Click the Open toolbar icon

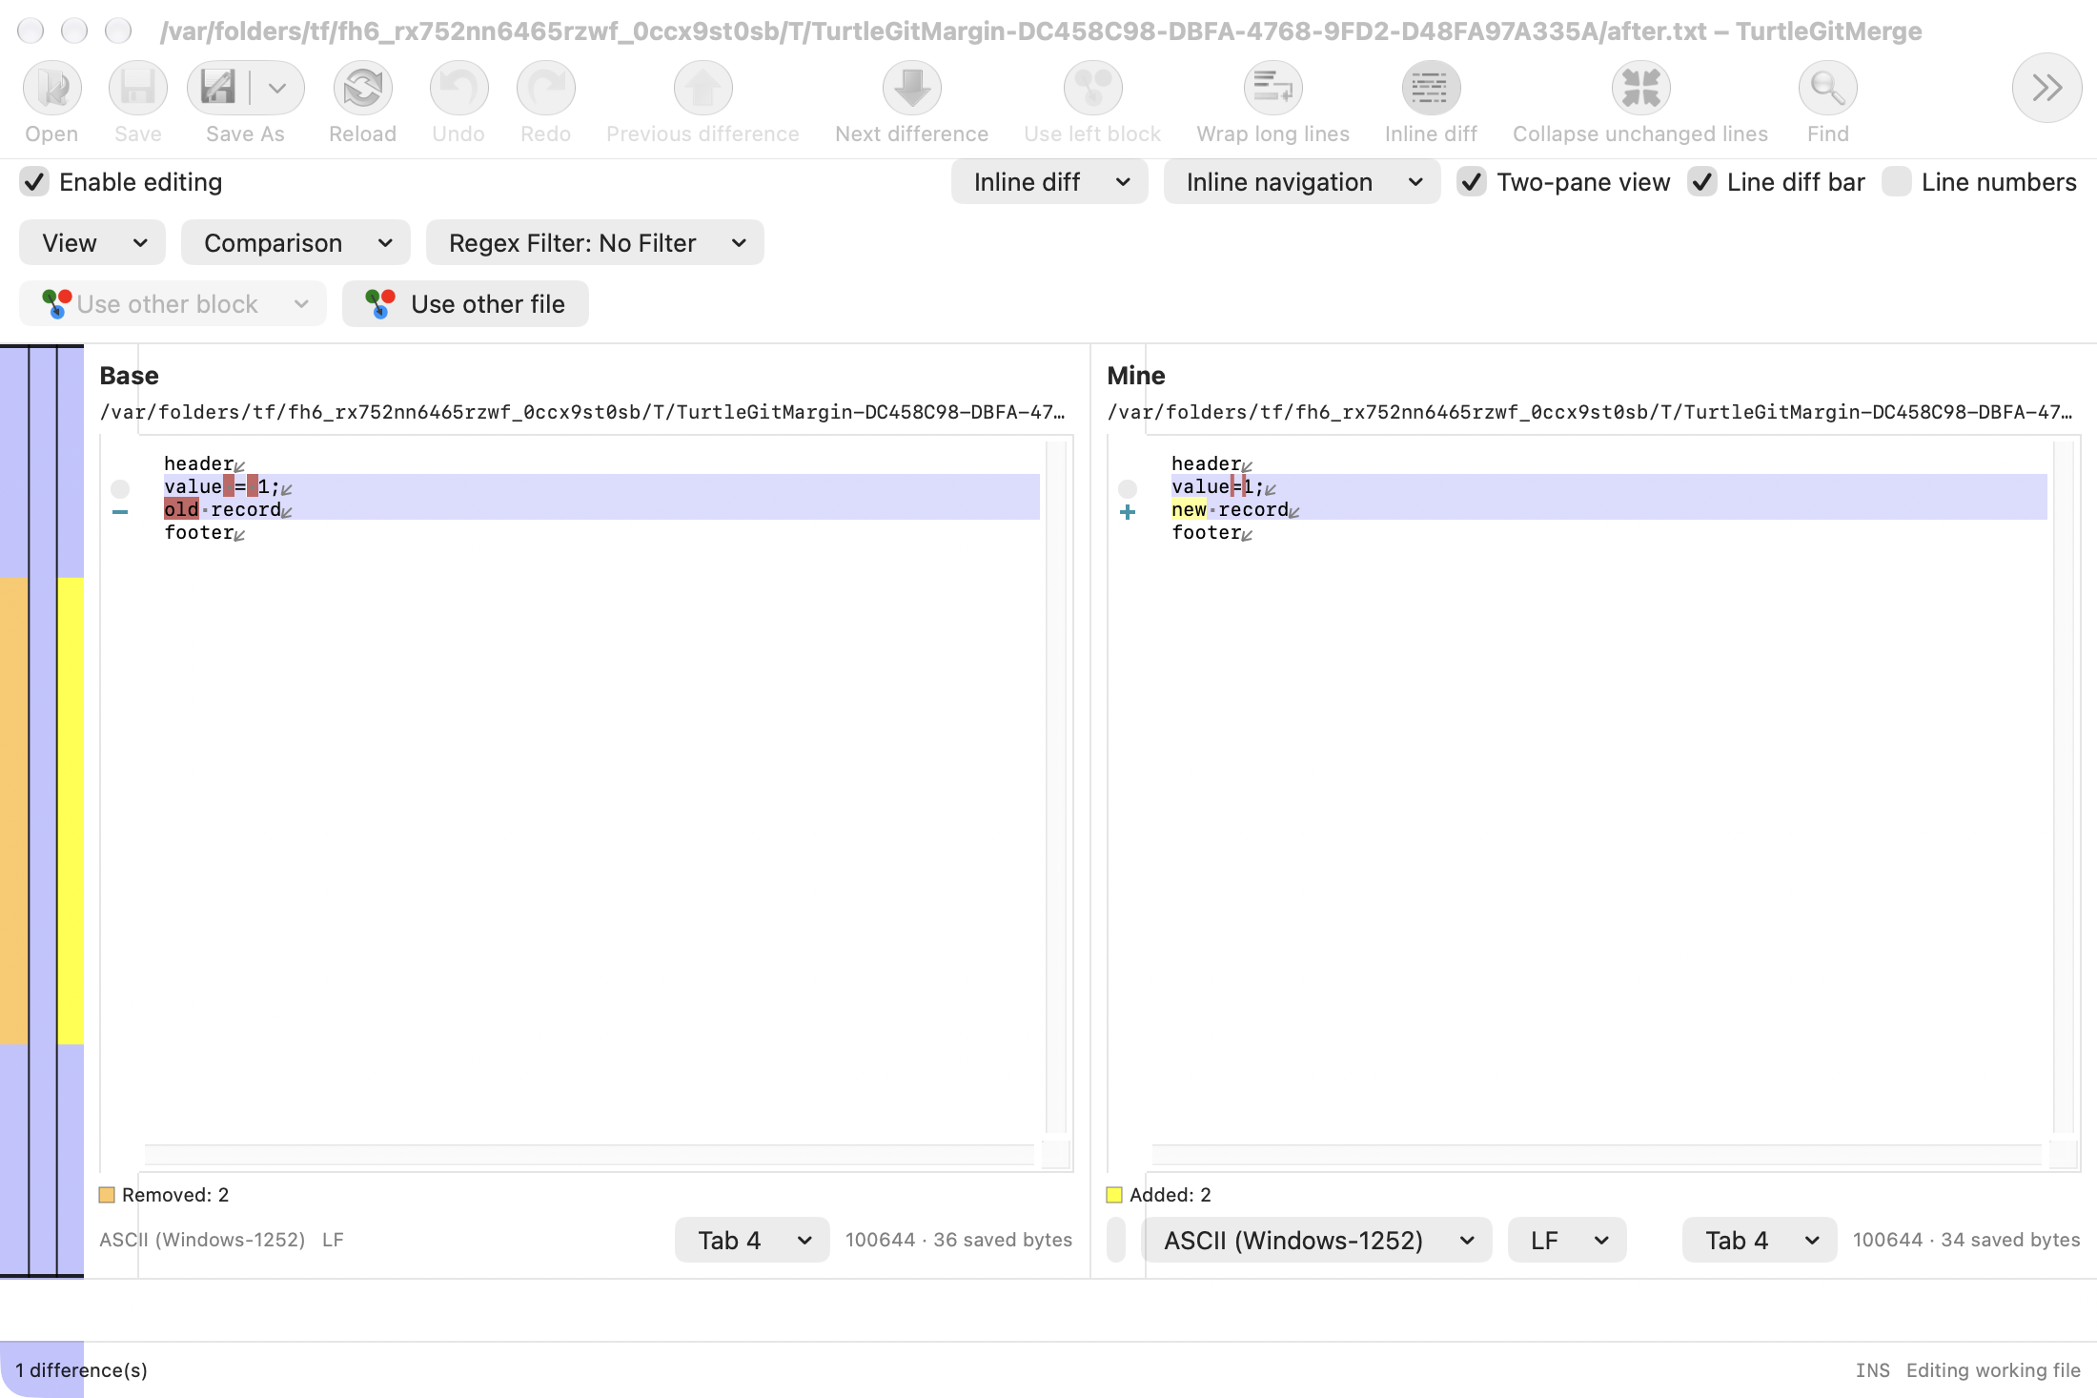51,88
